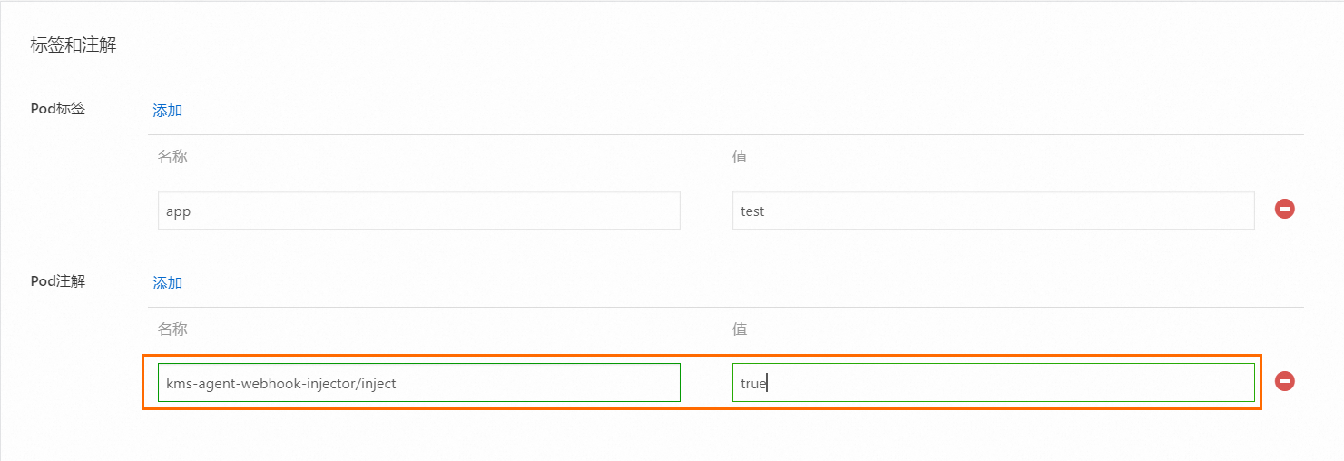This screenshot has height=461, width=1344.
Task: Remove the app label row
Action: pyautogui.click(x=1284, y=209)
